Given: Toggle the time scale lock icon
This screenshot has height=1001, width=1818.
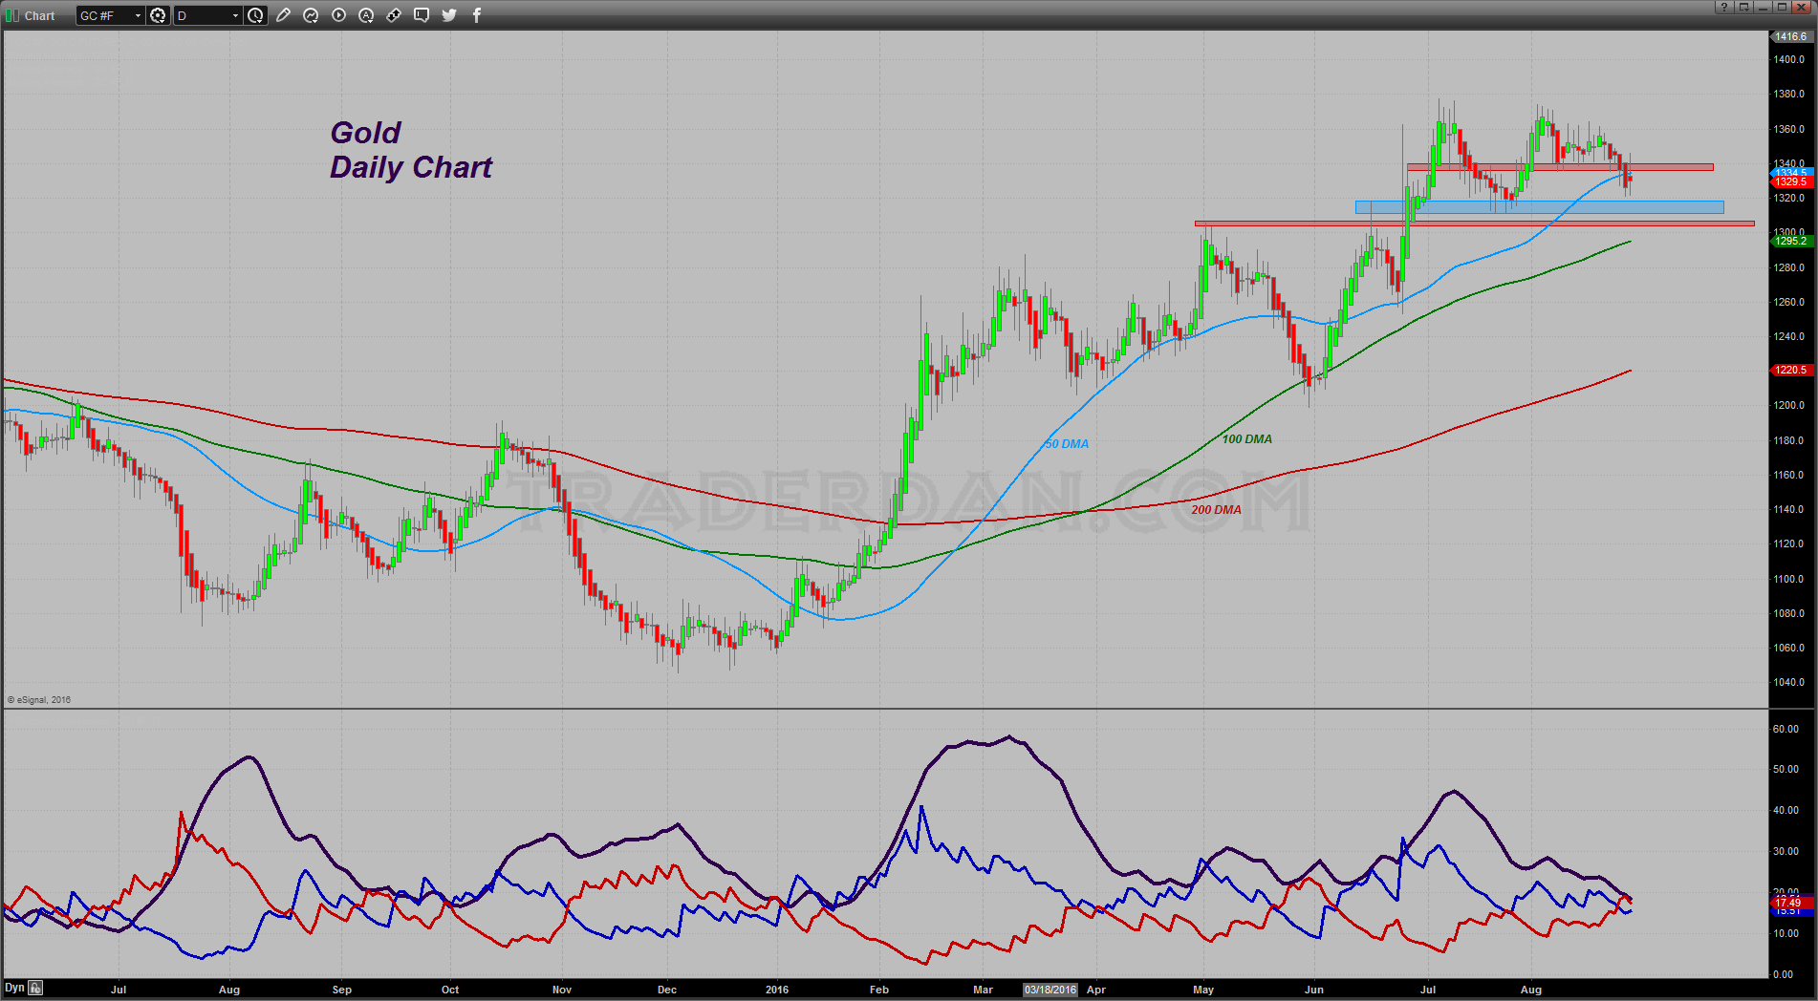Looking at the screenshot, I should pyautogui.click(x=35, y=988).
